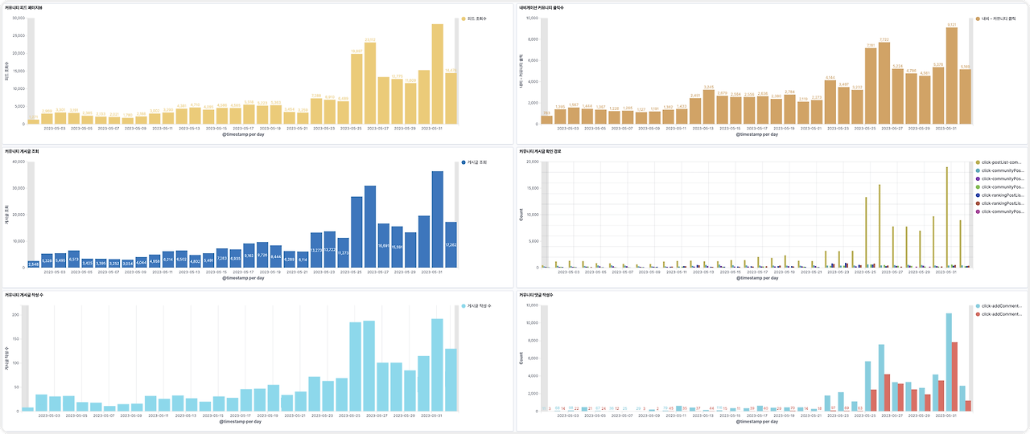Click the steel-blue click-communityPos... legend entry
Screen dimensions: 1030x434
[x=1000, y=170]
